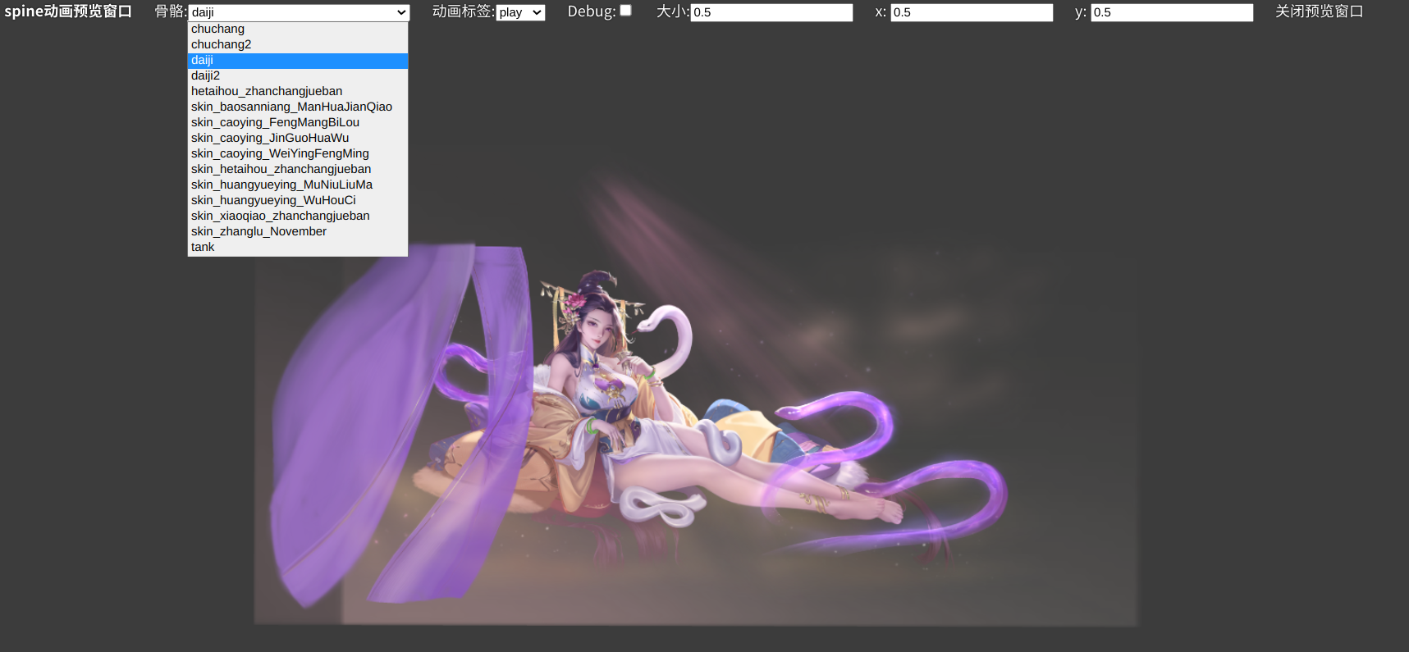Click 关闭预览窗口 to close preview
The width and height of the screenshot is (1409, 652).
1319,11
